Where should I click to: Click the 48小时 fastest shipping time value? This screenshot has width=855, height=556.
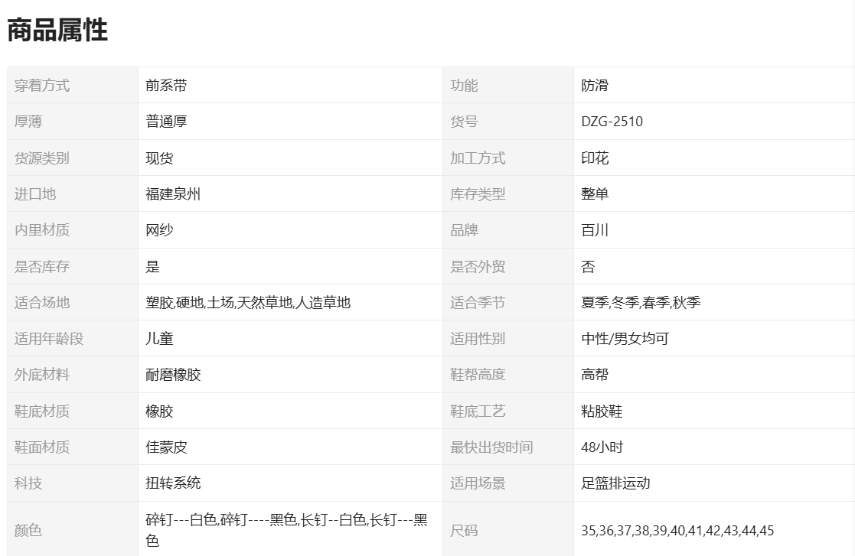[602, 447]
